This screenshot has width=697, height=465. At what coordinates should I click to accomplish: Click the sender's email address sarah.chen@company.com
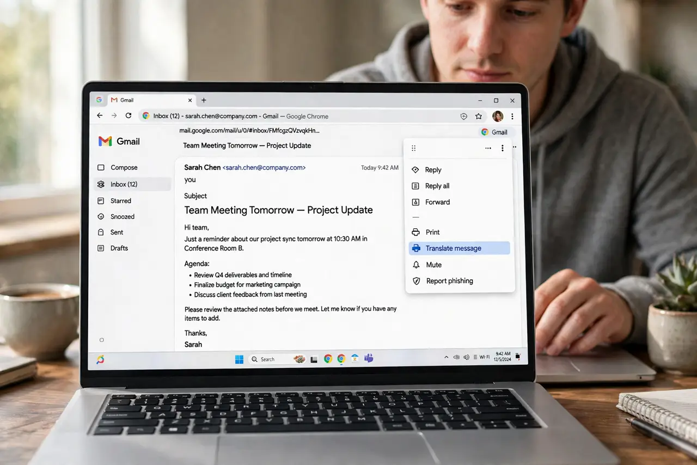click(264, 168)
